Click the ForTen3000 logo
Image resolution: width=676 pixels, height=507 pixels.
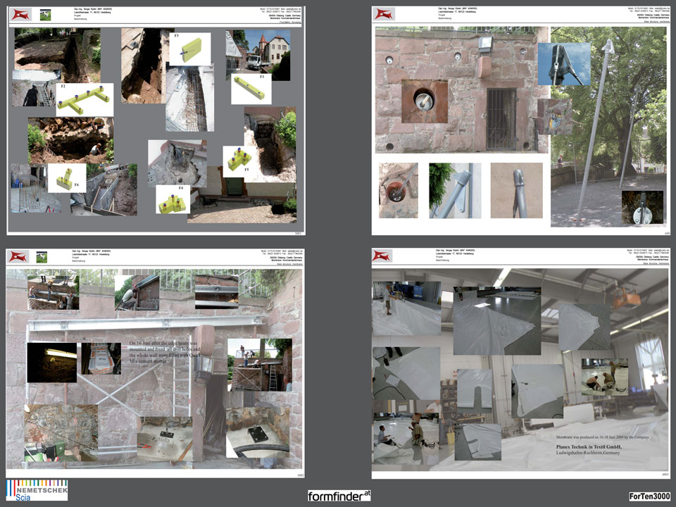[x=649, y=496]
